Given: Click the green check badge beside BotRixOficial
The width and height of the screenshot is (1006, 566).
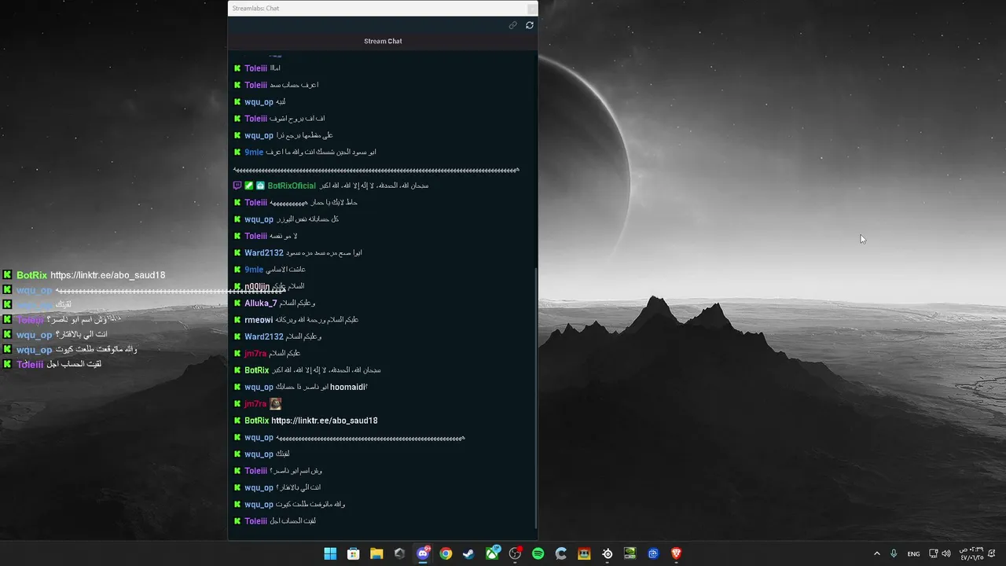Looking at the screenshot, I should [x=249, y=186].
